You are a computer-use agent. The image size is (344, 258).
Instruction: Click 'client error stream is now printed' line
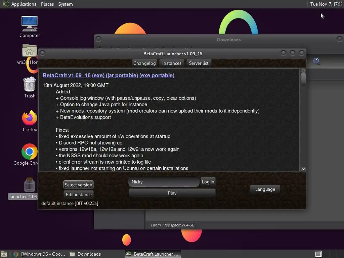pyautogui.click(x=103, y=162)
